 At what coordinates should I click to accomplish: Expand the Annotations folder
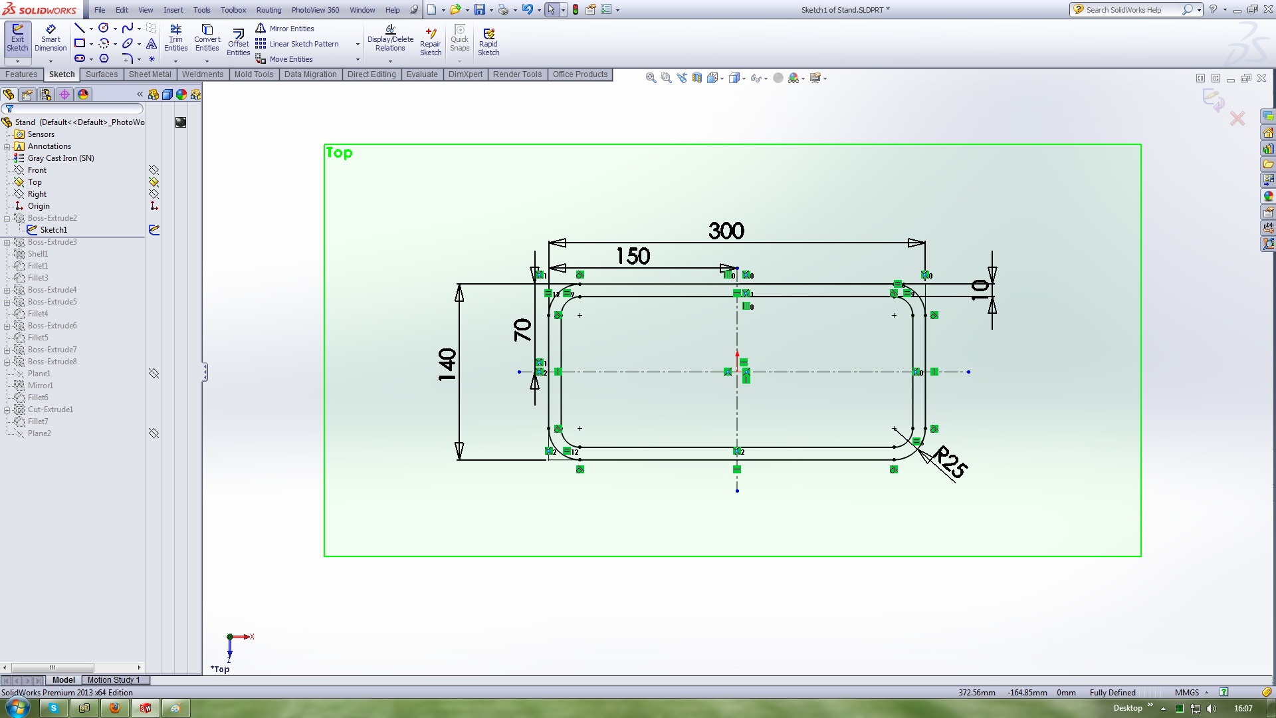point(7,146)
